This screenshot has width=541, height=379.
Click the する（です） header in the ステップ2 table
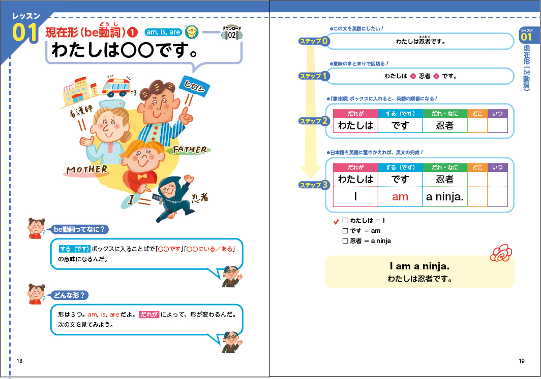(x=400, y=114)
